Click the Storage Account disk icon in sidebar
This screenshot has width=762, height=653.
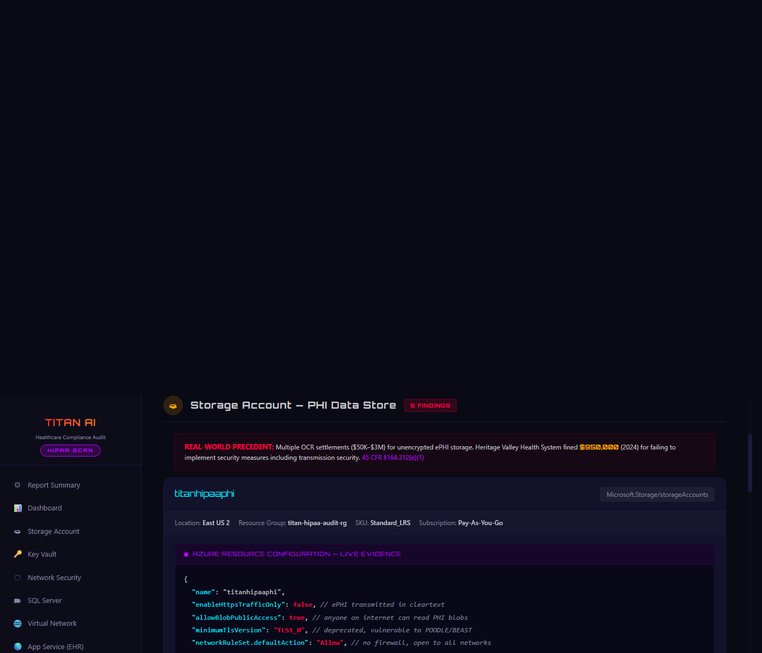coord(17,532)
